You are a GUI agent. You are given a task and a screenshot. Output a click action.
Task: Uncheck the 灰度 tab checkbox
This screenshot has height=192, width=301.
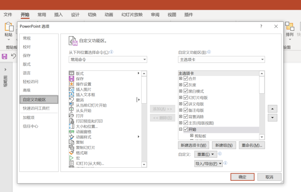coord(186,85)
